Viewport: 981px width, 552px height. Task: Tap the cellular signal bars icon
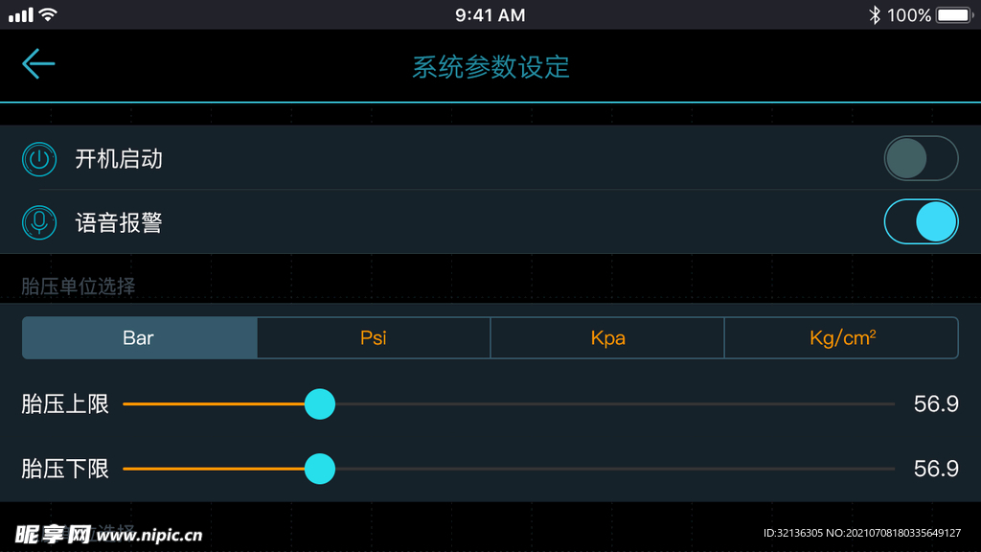pos(21,14)
